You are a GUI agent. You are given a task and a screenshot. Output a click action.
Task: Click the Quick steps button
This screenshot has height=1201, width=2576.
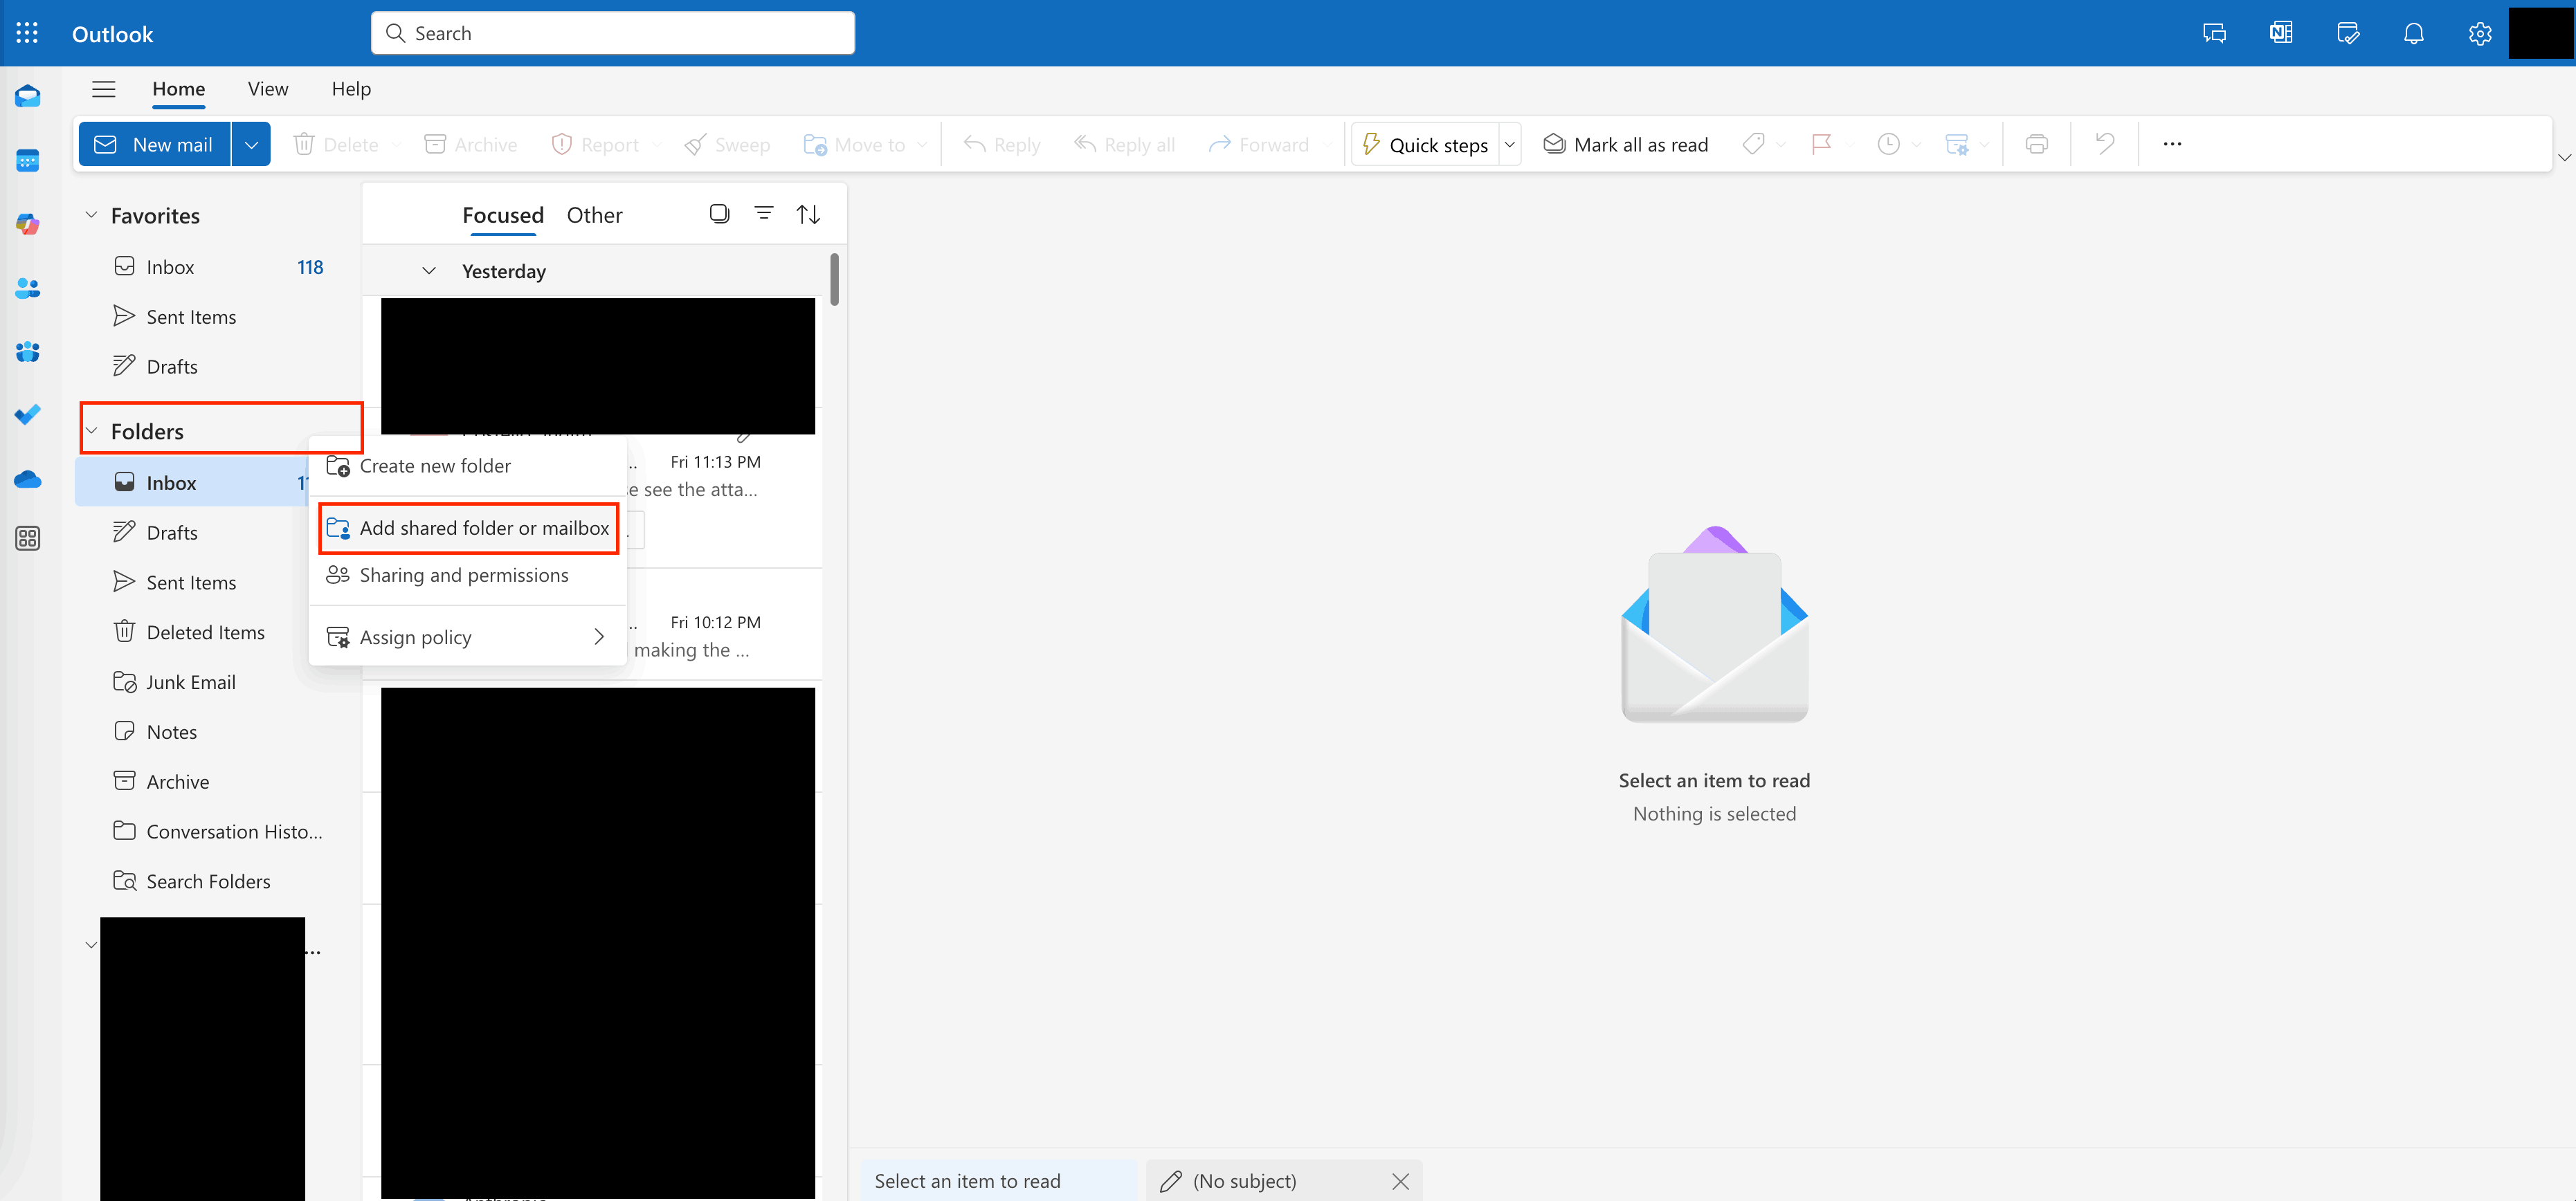1425,144
